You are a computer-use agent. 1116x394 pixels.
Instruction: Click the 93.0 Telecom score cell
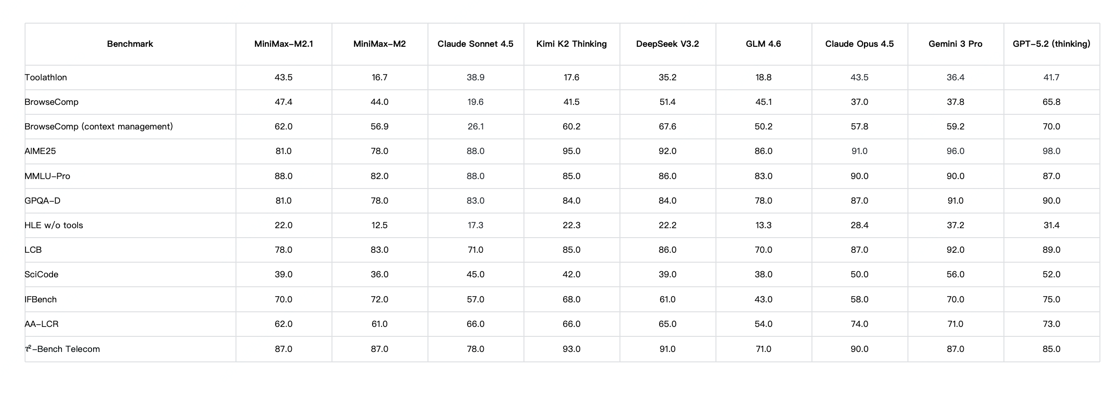click(x=571, y=349)
